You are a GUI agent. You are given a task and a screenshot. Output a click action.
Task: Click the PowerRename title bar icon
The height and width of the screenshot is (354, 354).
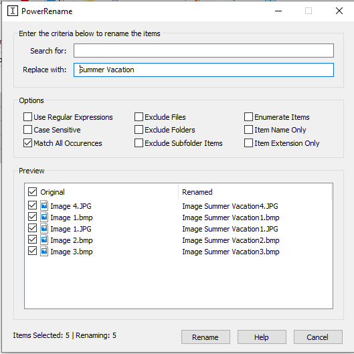click(13, 11)
